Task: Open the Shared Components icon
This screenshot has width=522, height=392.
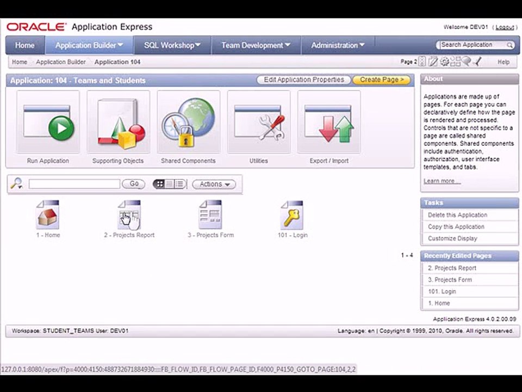Action: click(189, 122)
